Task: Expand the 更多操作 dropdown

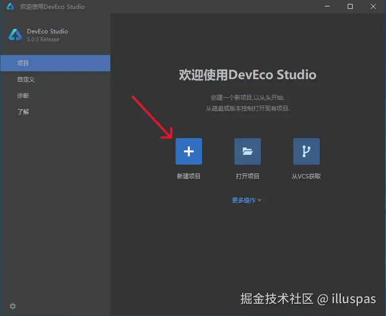Action: pos(246,200)
